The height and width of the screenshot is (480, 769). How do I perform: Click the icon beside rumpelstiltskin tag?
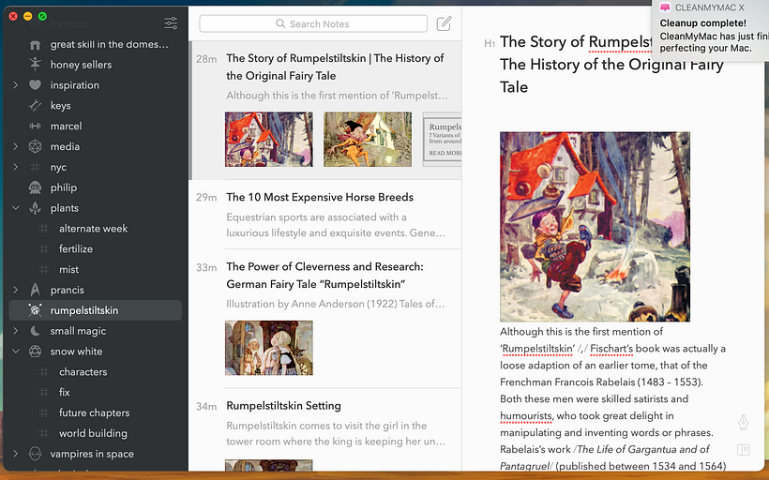click(35, 310)
